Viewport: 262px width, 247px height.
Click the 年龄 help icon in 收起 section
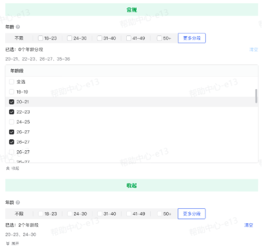(18, 203)
